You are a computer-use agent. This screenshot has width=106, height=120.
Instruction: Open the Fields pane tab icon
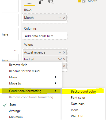click(29, 2)
